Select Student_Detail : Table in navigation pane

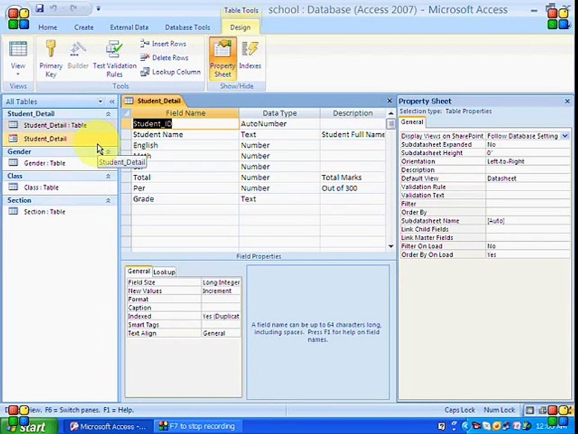point(60,125)
